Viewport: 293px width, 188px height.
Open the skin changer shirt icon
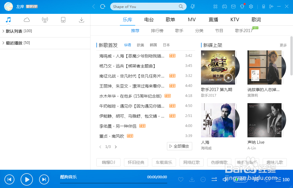point(242,6)
